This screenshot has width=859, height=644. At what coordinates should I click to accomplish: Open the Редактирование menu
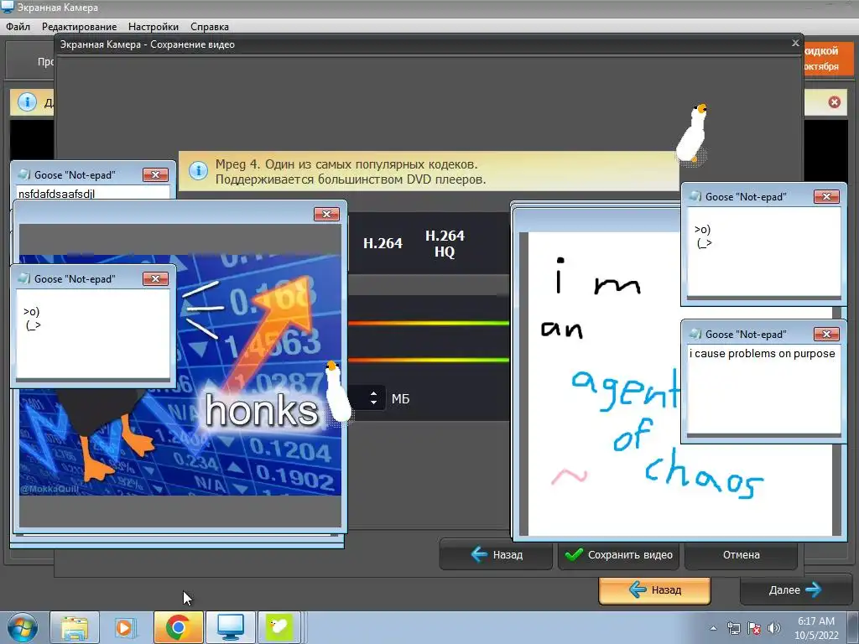coord(80,26)
